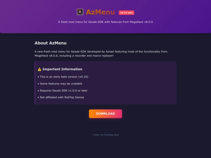Click the AzMenu logo icon
The width and height of the screenshot is (211, 158).
pyautogui.click(x=80, y=12)
